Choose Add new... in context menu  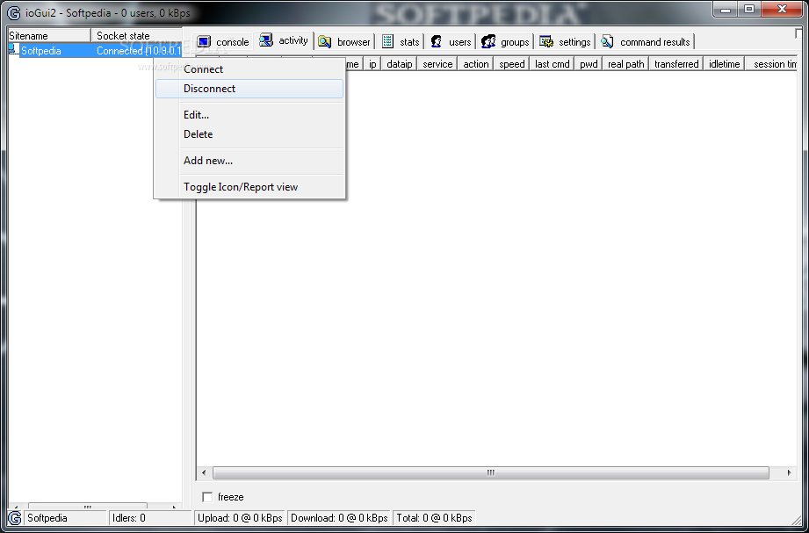coord(249,161)
